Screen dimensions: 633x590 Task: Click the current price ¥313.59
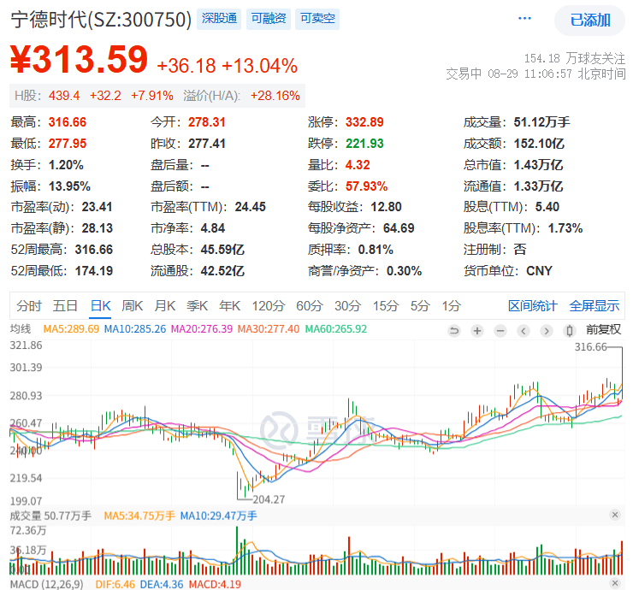(x=79, y=60)
